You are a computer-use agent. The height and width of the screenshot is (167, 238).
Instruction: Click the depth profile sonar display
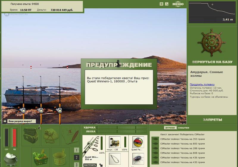(x=212, y=12)
